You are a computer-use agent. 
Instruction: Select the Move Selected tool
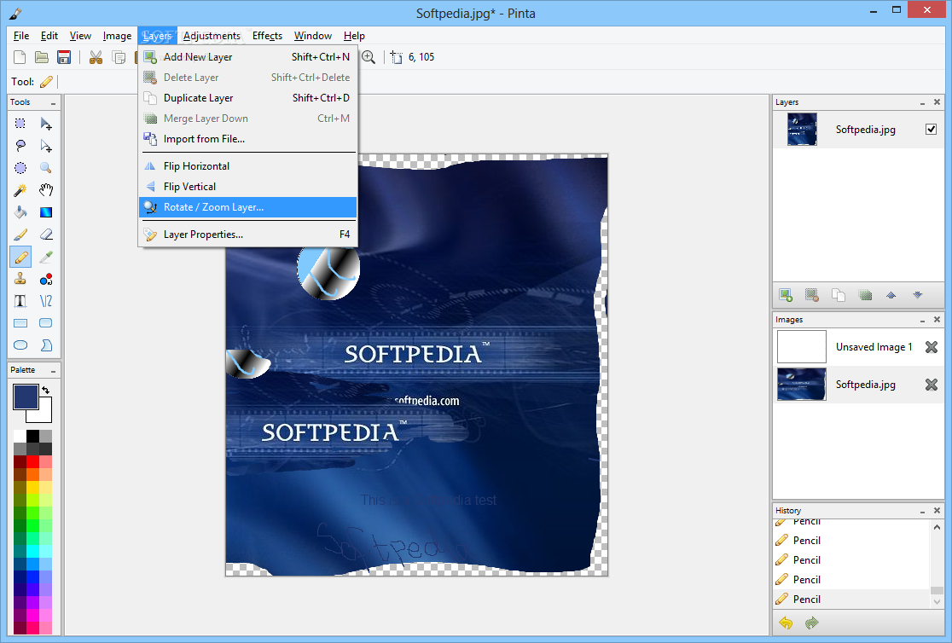click(45, 124)
